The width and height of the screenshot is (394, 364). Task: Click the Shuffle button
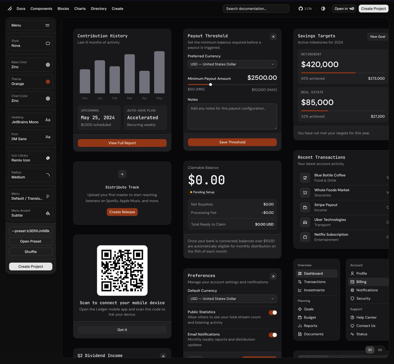click(31, 252)
